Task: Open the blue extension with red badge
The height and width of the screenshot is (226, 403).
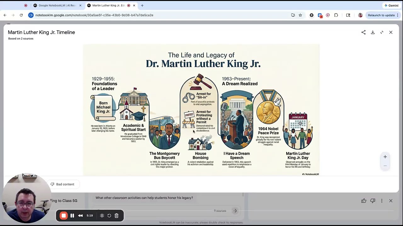Action: click(x=320, y=15)
